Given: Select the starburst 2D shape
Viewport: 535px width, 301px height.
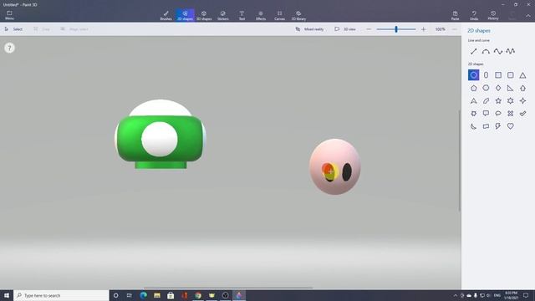Looking at the screenshot, I should 474,114.
